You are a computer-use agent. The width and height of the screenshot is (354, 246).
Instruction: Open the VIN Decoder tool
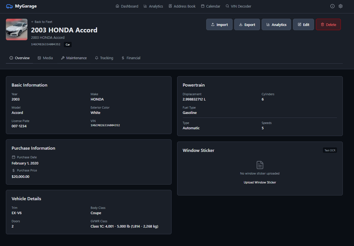point(238,6)
